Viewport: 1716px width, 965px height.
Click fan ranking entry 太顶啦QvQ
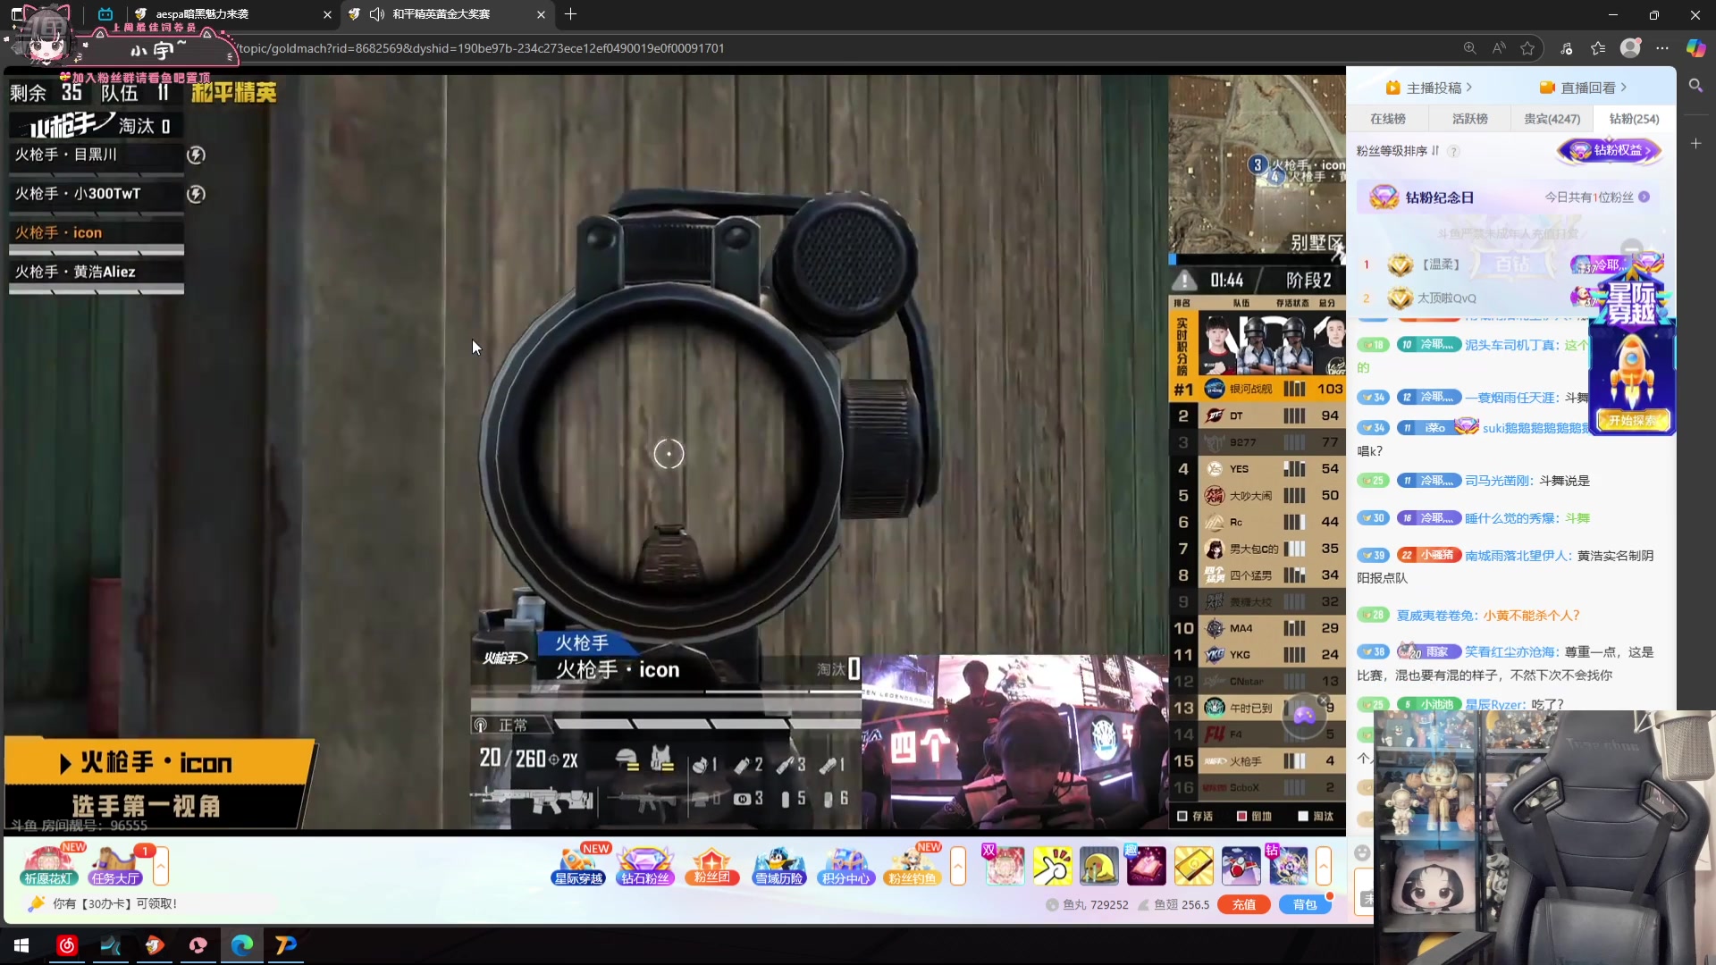click(1447, 298)
